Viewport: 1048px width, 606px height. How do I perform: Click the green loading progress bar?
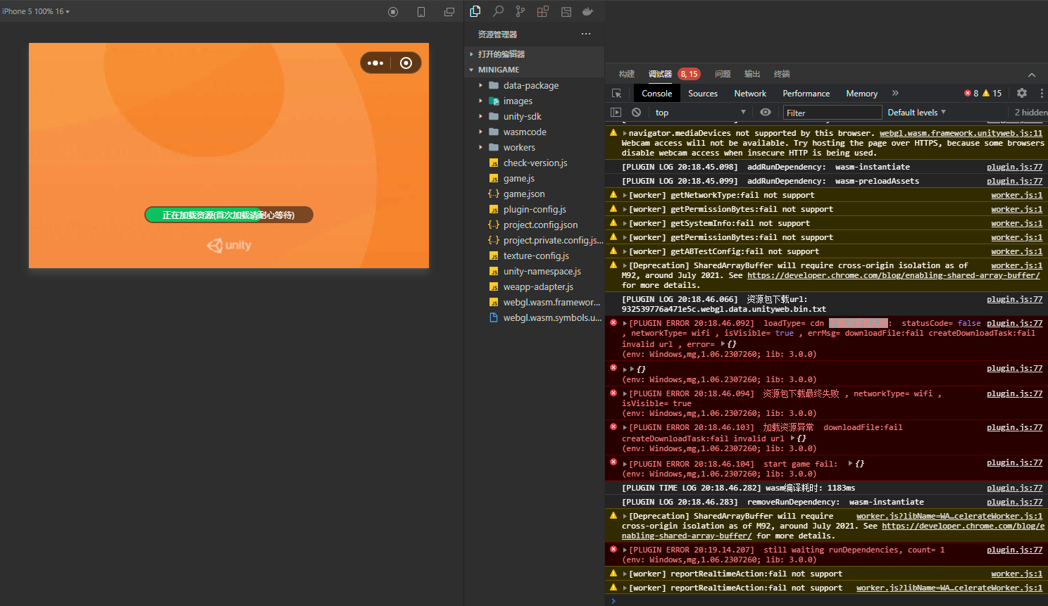pyautogui.click(x=229, y=215)
